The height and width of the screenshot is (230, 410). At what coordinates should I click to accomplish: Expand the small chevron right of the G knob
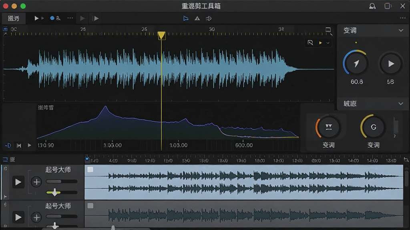pyautogui.click(x=395, y=136)
